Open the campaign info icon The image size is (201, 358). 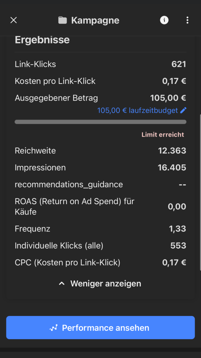[x=164, y=20]
